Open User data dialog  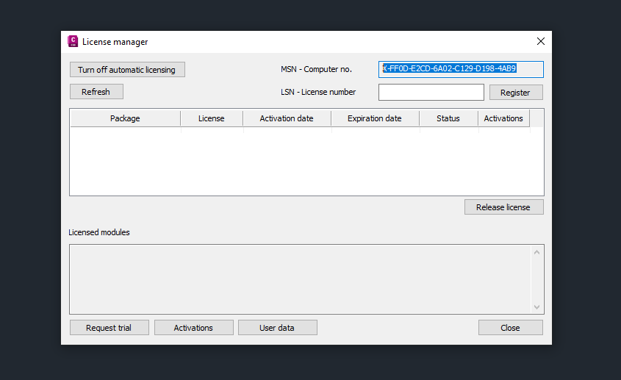pyautogui.click(x=277, y=328)
